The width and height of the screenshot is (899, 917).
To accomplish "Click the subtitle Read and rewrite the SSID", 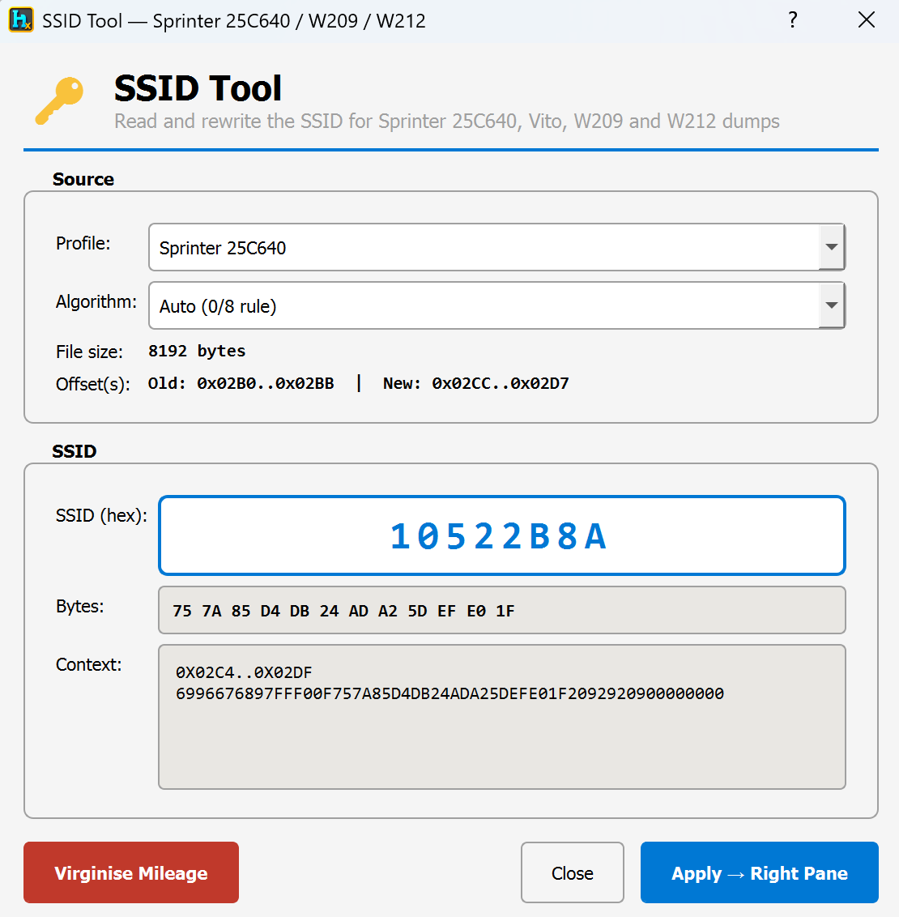I will click(x=446, y=121).
